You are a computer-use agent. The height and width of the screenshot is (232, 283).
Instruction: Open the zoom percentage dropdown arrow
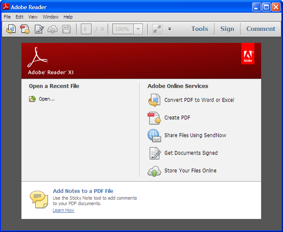point(138,29)
